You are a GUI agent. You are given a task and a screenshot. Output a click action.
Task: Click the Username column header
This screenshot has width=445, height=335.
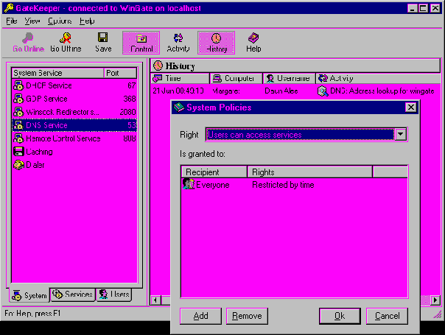290,78
